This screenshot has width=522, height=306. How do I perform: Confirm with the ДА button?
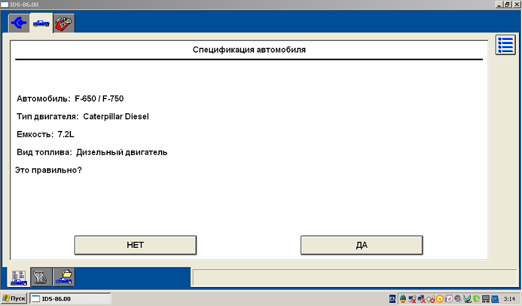[362, 245]
